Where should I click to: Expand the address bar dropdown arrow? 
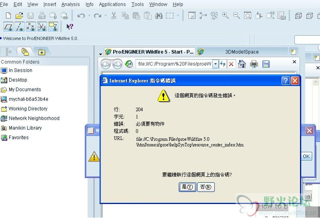(x=216, y=64)
